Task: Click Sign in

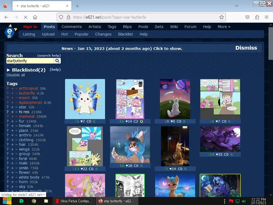Action: (30, 27)
